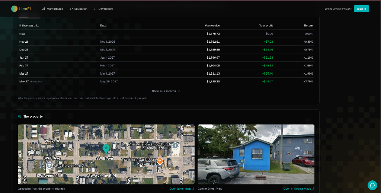Click the $1,825.30 maturity amount
Screen dimensions: 381x193
coord(213,81)
